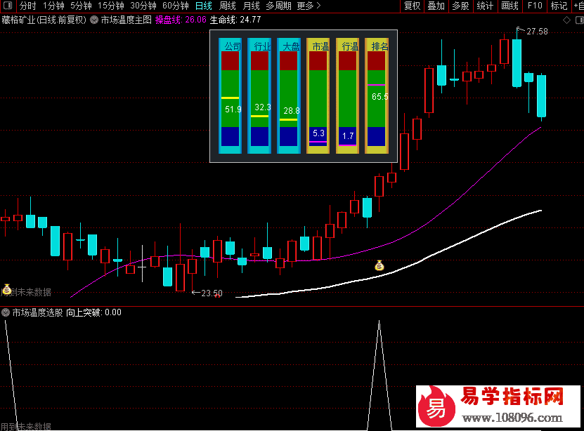The height and width of the screenshot is (431, 584).
Task: Switch to the 60分钟 period tab
Action: click(175, 6)
